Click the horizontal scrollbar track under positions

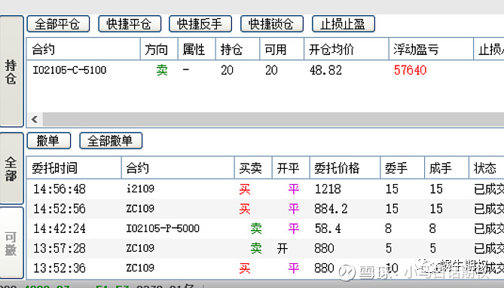click(x=273, y=119)
